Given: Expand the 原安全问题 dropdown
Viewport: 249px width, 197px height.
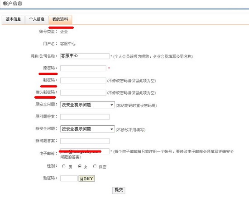Looking at the screenshot, I should point(87,105).
